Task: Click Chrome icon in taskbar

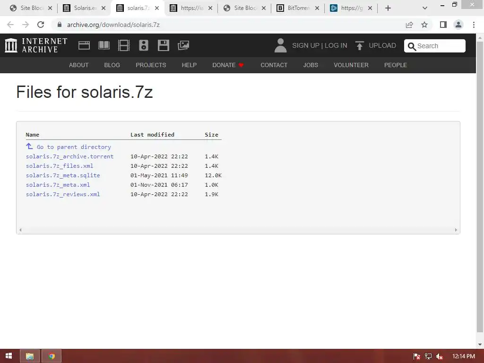Action: pyautogui.click(x=52, y=356)
